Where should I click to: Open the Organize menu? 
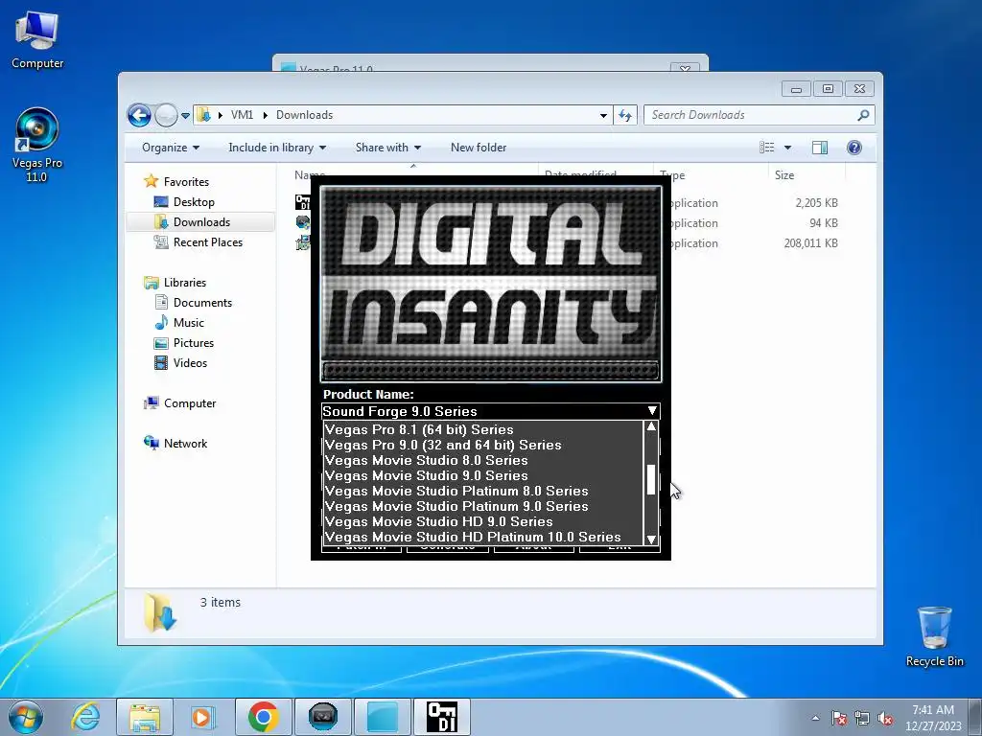pos(171,148)
